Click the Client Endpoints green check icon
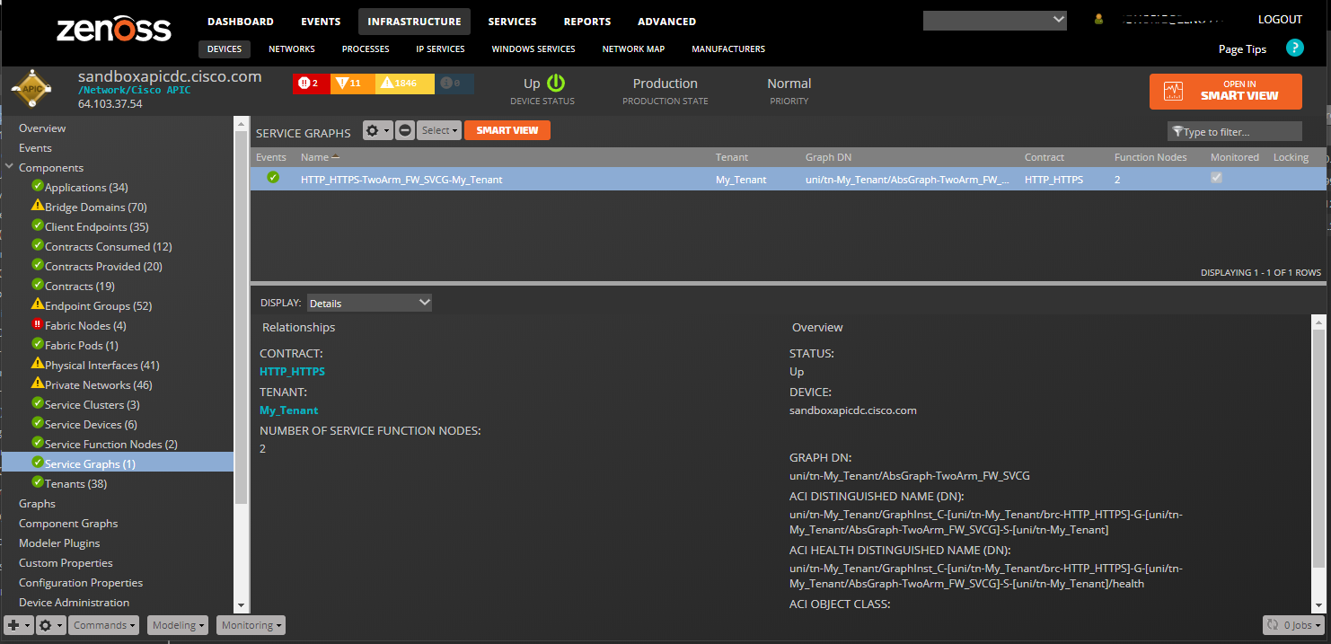This screenshot has width=1331, height=644. (x=38, y=225)
